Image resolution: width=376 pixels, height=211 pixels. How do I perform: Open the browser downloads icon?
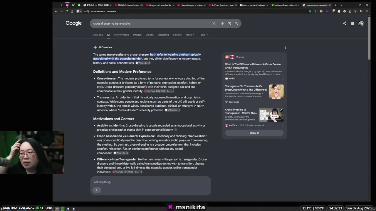click(x=315, y=11)
